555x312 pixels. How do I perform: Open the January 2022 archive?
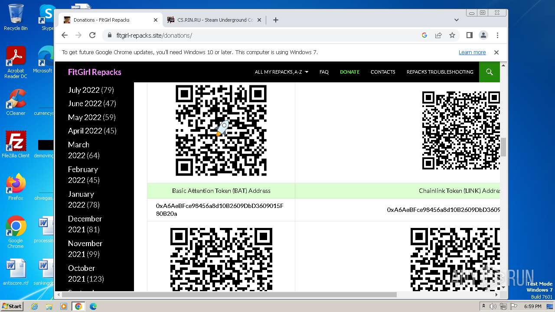81,199
